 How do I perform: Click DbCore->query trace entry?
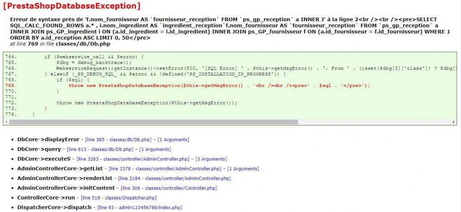(x=39, y=149)
